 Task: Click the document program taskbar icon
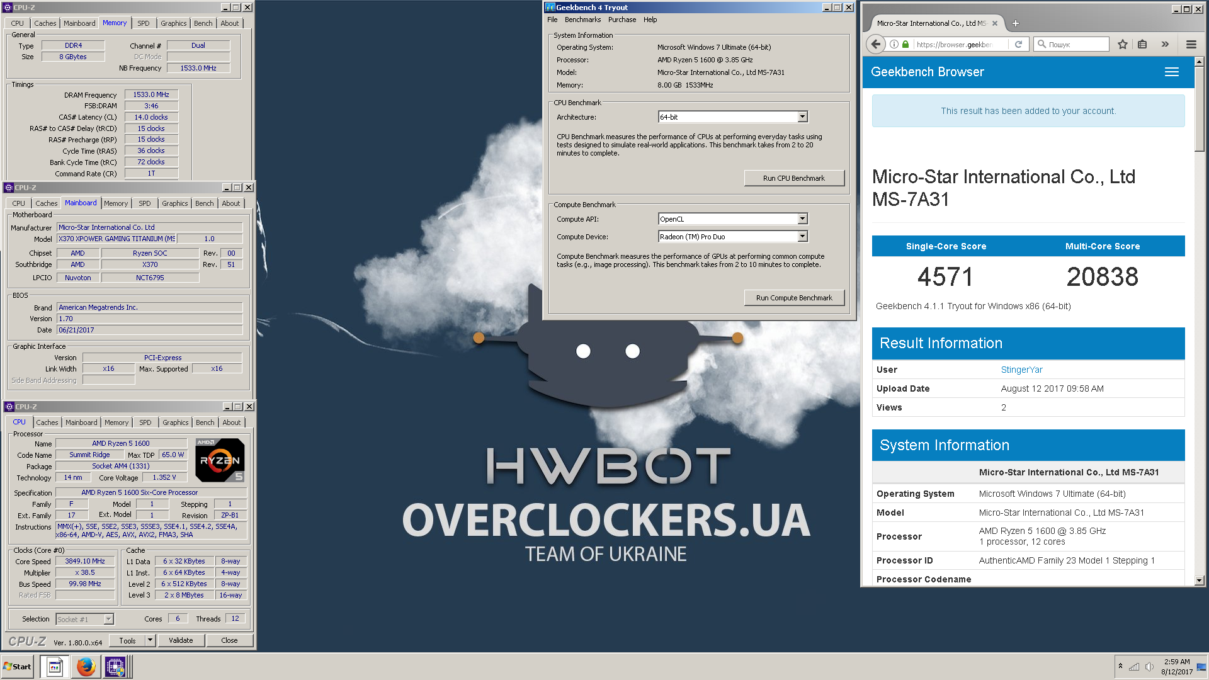pos(55,666)
